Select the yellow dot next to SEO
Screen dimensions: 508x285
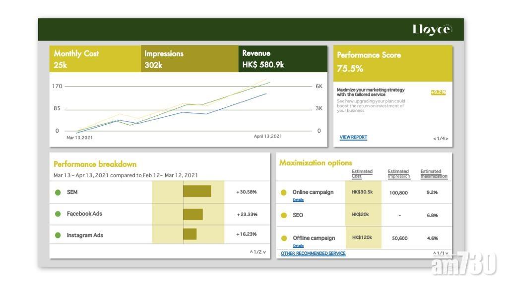point(284,215)
